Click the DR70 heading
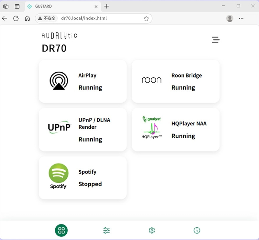 tap(54, 48)
